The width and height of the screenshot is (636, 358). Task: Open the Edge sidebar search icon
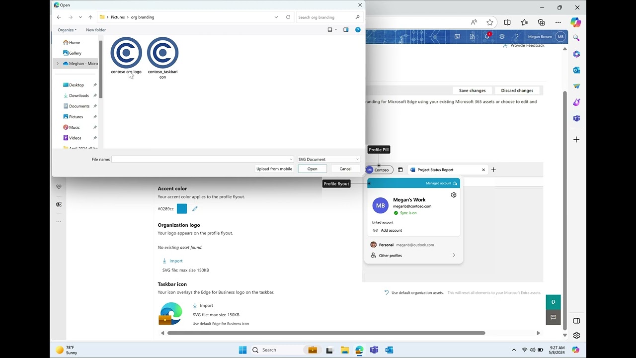pyautogui.click(x=576, y=38)
